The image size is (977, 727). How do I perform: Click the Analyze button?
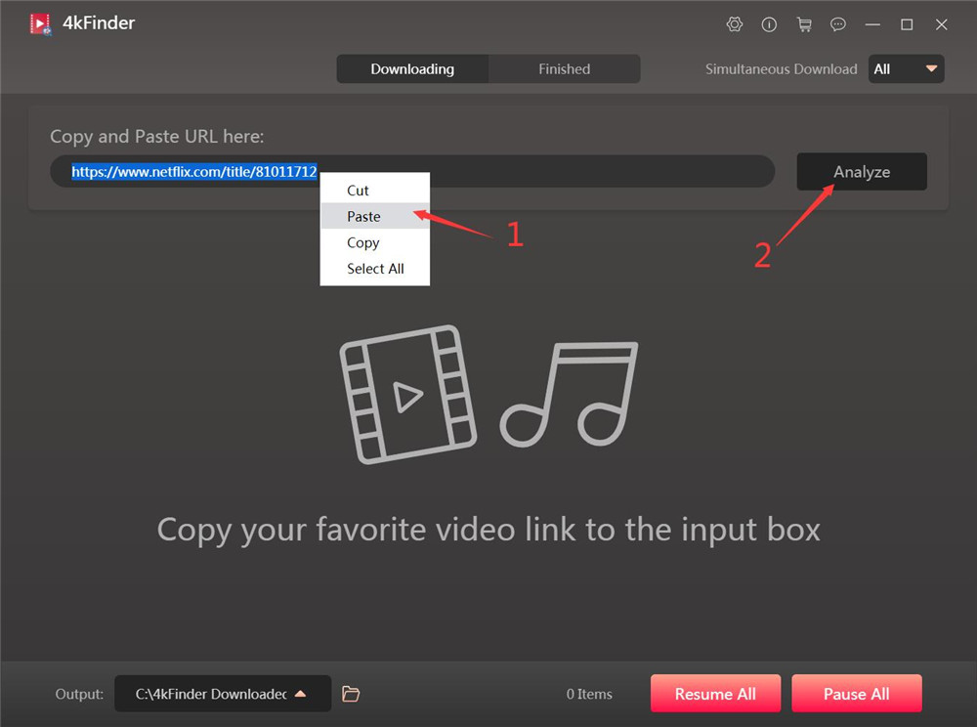tap(861, 171)
